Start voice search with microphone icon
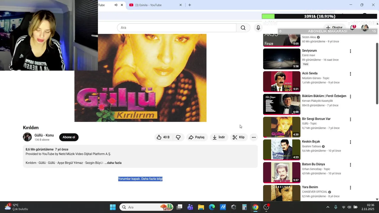379x213 pixels. tap(258, 28)
